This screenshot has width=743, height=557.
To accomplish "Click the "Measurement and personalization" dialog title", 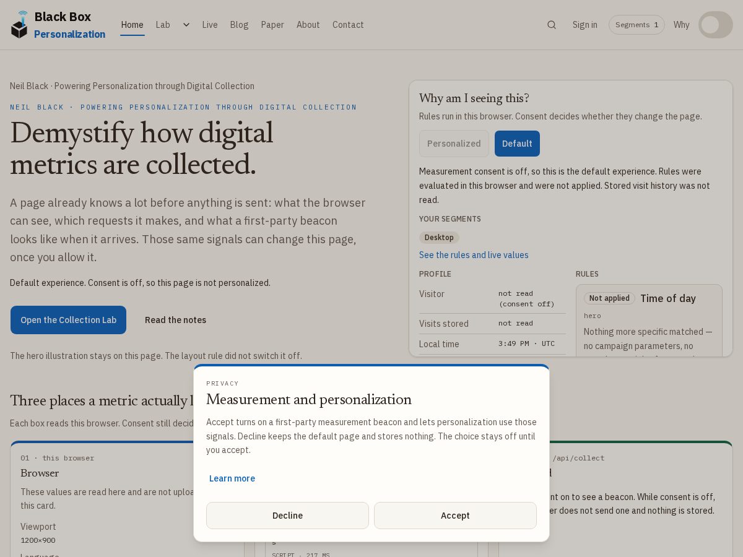I will pyautogui.click(x=309, y=399).
